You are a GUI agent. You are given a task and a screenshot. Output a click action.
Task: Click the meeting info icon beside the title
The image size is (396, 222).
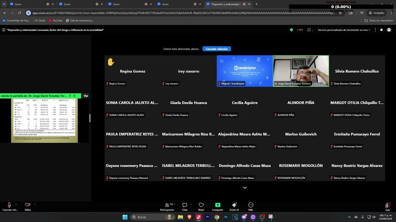4,30
